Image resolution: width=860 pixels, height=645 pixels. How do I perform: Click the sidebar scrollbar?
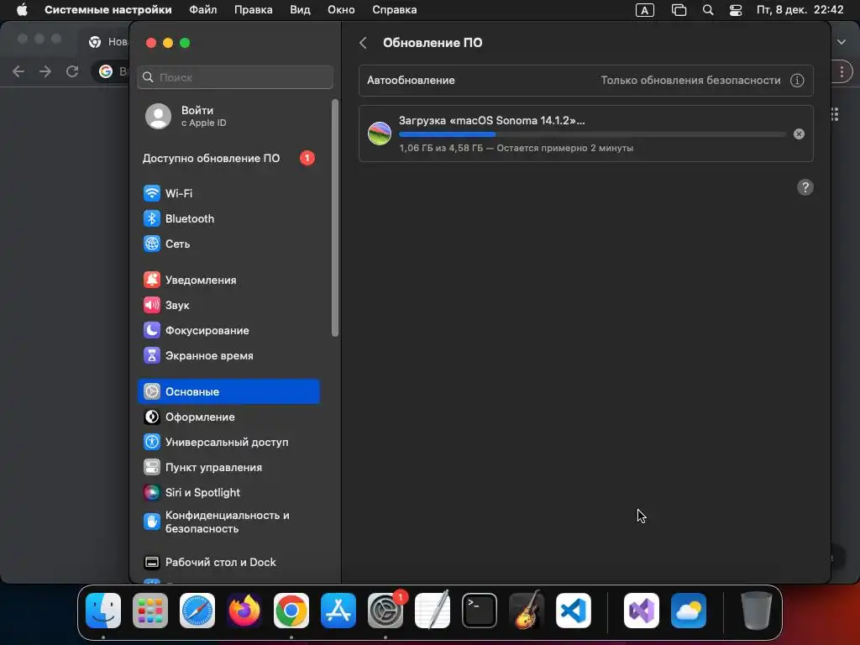335,218
